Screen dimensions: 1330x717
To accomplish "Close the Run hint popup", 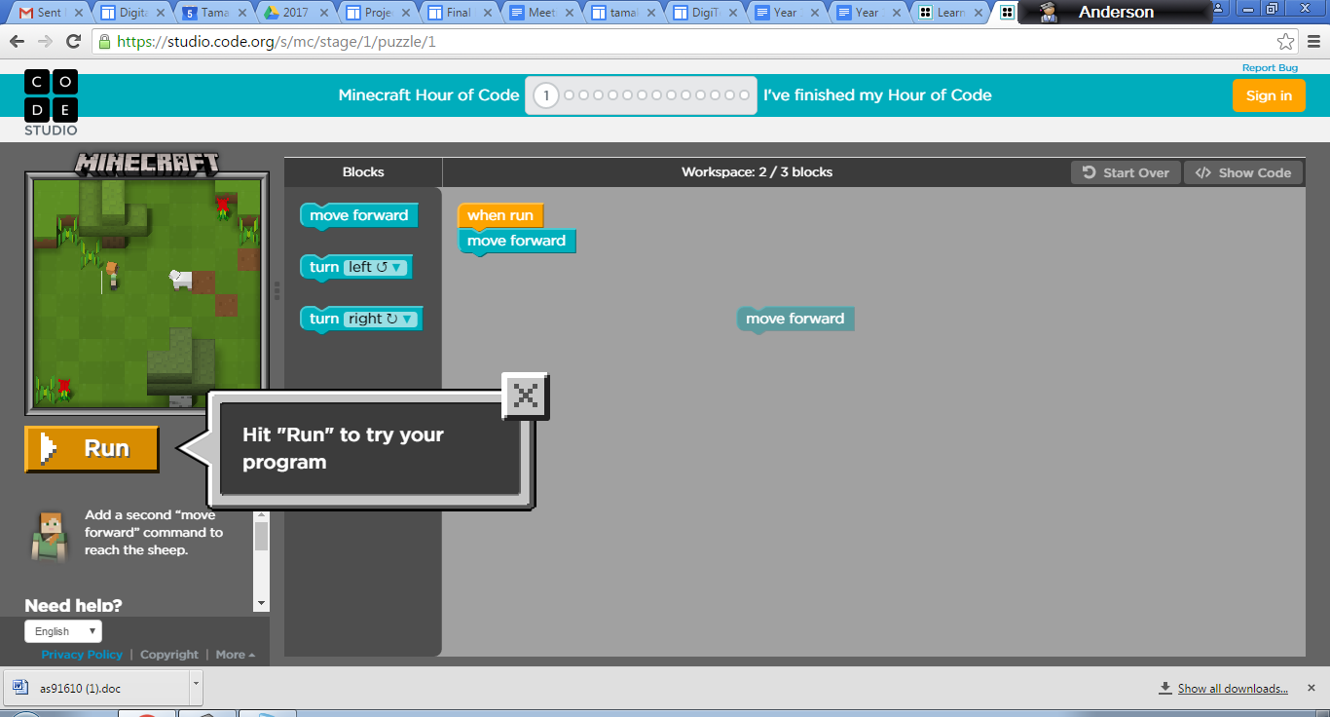I will tap(526, 396).
